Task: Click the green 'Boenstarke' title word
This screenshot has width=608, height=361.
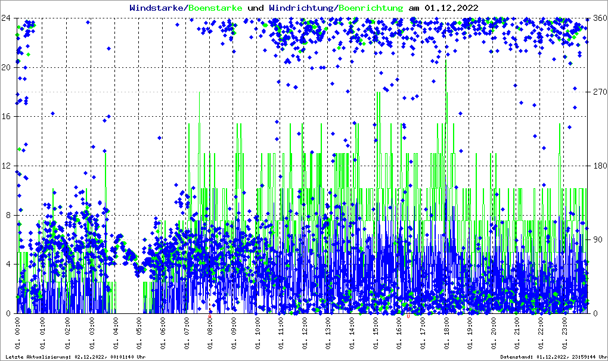Action: [x=215, y=8]
